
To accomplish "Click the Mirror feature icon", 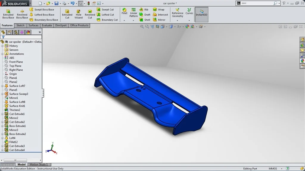I will (161, 20).
